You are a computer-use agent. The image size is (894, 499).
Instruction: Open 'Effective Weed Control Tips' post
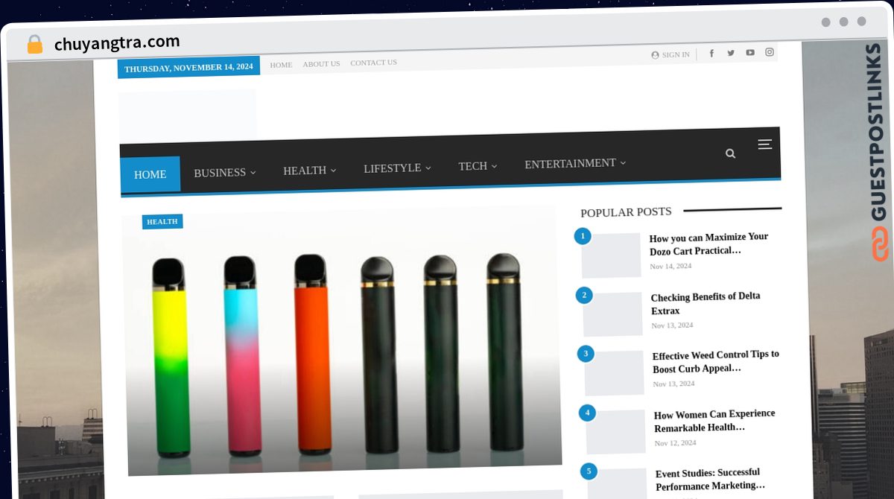[x=715, y=362]
